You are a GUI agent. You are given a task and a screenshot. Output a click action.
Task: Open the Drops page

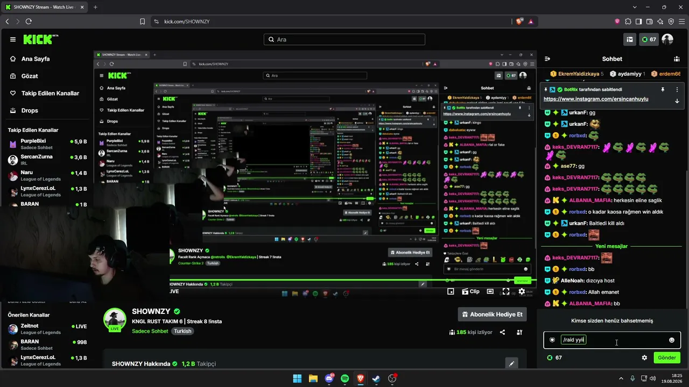coord(30,110)
